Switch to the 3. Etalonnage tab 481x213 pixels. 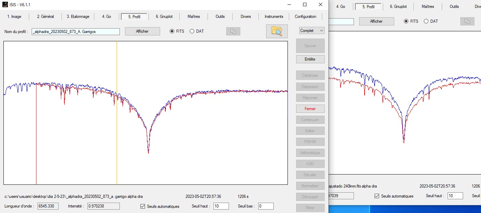78,17
